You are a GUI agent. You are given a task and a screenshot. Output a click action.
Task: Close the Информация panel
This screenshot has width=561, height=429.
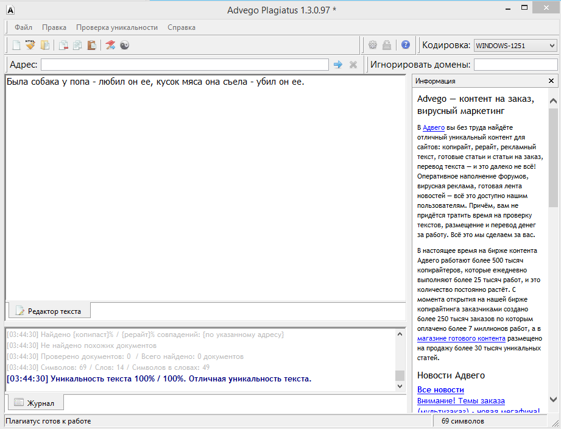click(551, 80)
